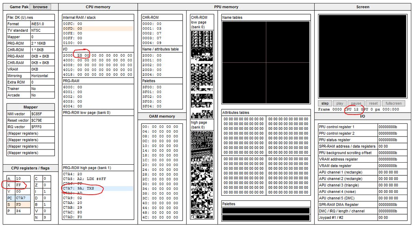
Task: Click the X register value FF
Action: click(x=23, y=185)
